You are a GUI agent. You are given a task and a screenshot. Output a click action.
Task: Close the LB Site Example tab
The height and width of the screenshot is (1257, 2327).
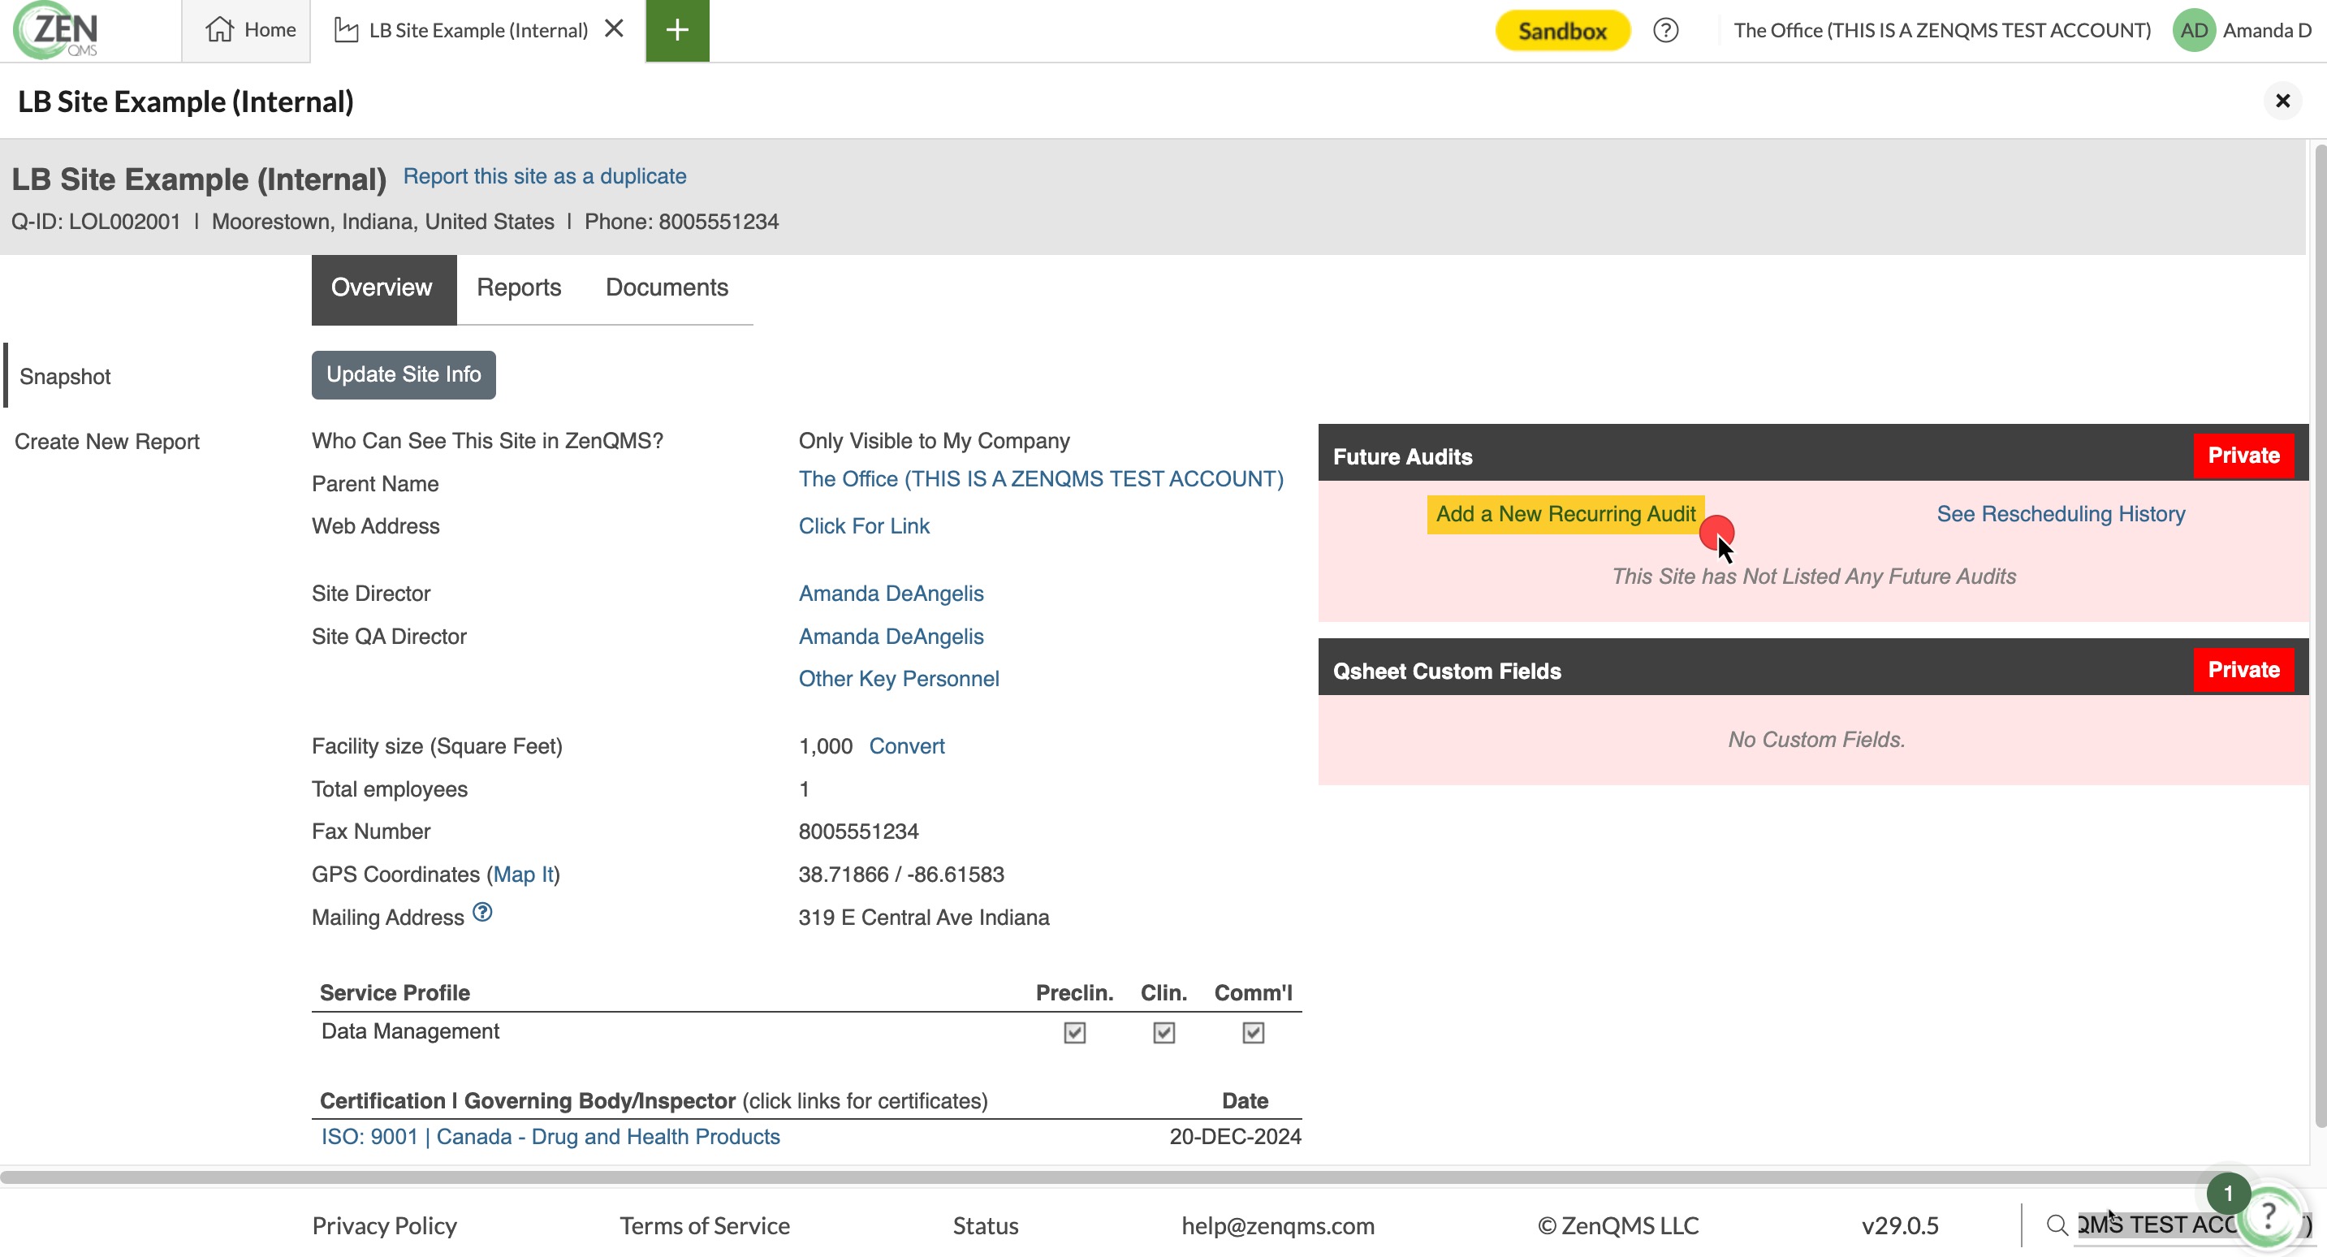click(x=615, y=29)
